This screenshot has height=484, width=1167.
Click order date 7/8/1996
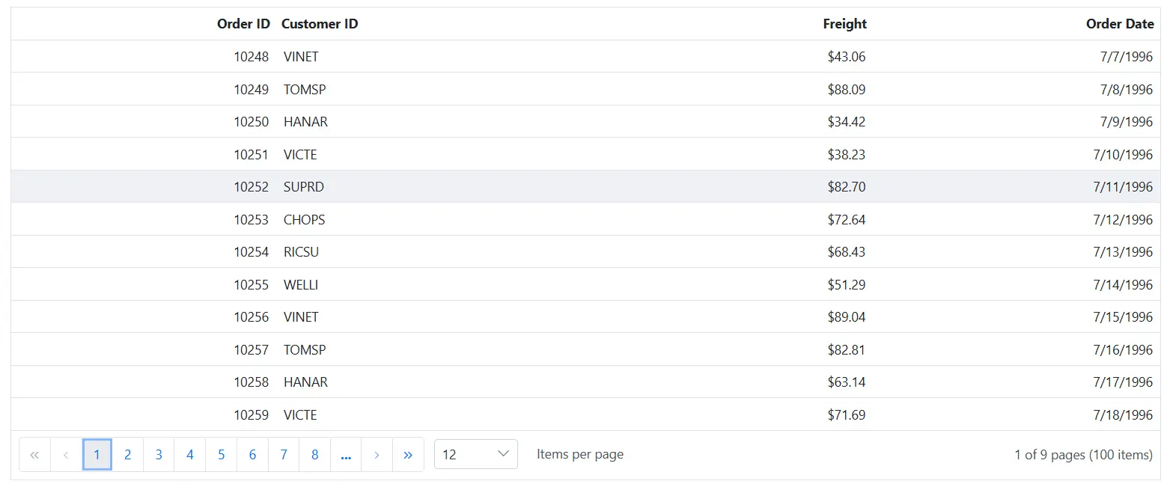(x=1127, y=90)
